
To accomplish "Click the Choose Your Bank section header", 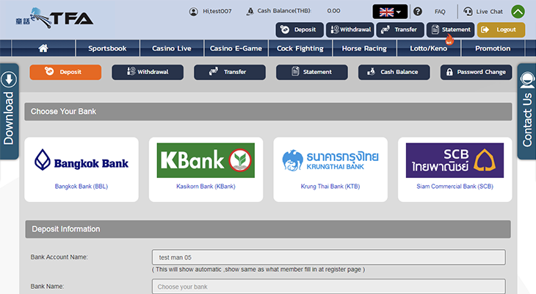I will pos(268,112).
